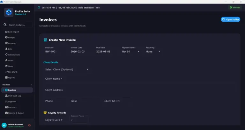Click the AD admin avatar
The width and height of the screenshot is (245, 130).
[4, 125]
